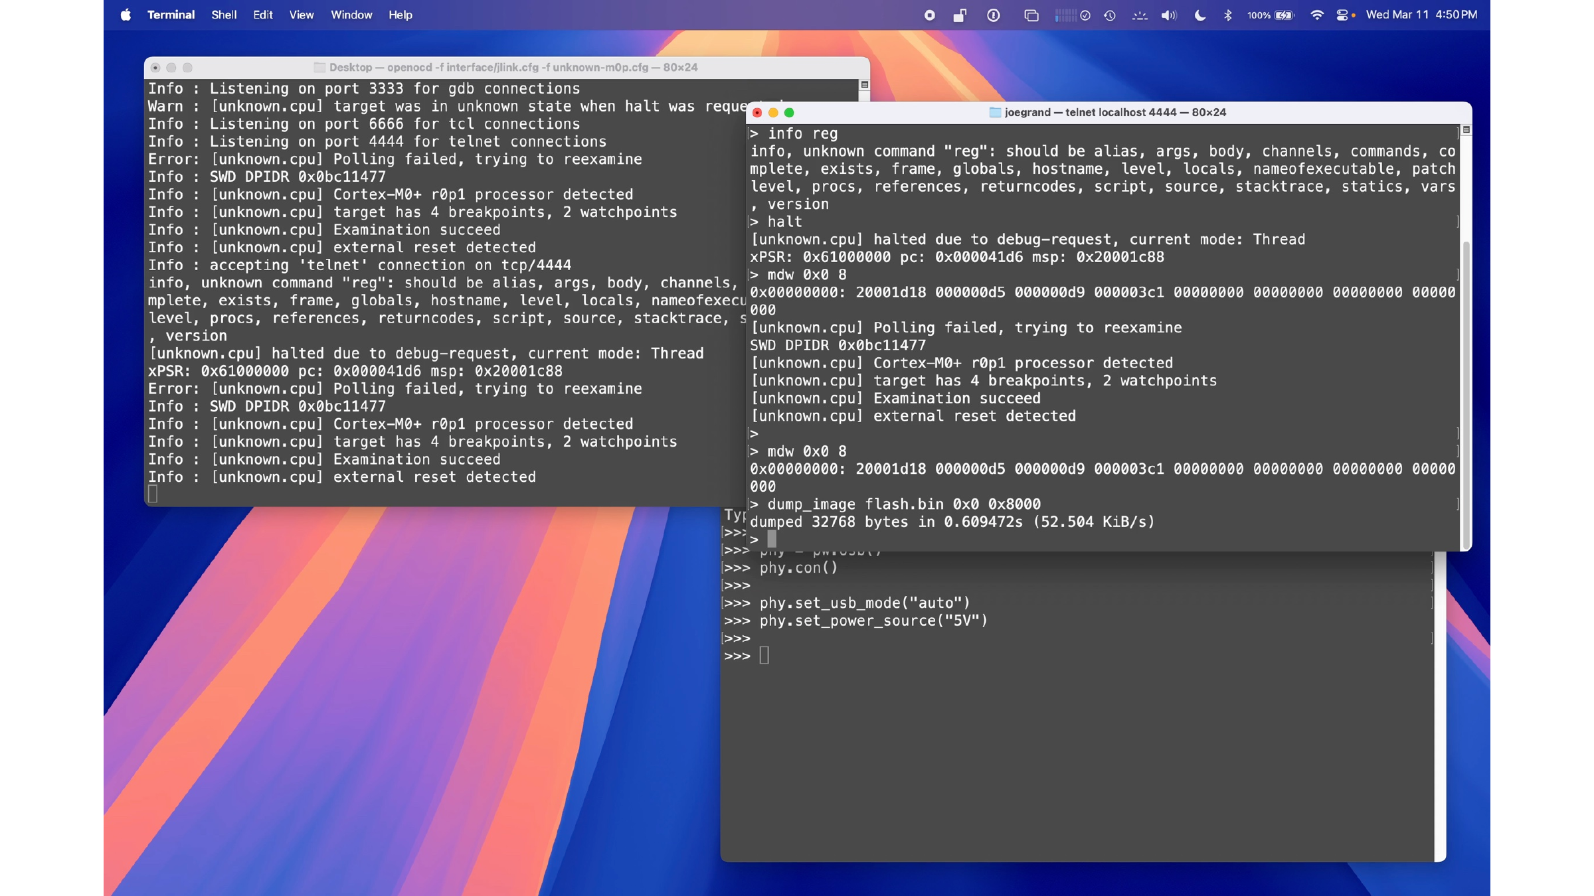Open the Edit menu
1594x896 pixels.
pos(263,15)
